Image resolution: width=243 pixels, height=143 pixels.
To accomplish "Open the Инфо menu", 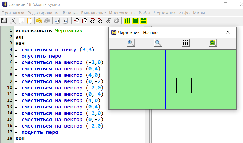I will coord(184,13).
